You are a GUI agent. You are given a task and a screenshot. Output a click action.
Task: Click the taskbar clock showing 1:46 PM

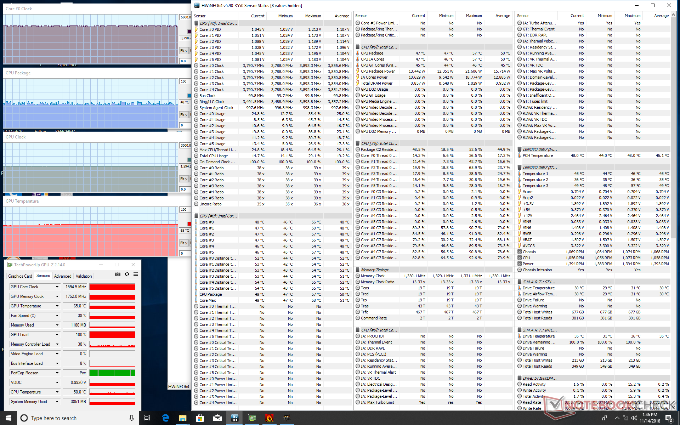pos(650,418)
